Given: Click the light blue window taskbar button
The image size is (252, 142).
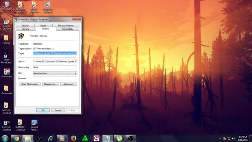Looking at the screenshot, I should [107, 138].
